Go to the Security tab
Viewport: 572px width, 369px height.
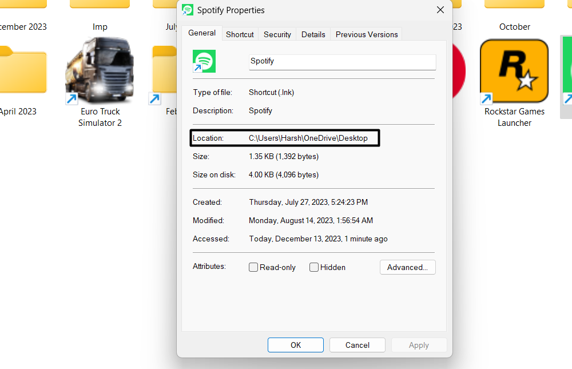pyautogui.click(x=277, y=34)
